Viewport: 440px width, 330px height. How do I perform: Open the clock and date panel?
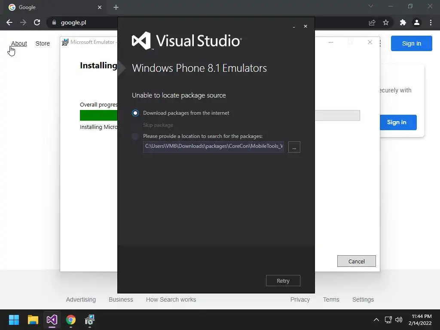[x=420, y=320]
